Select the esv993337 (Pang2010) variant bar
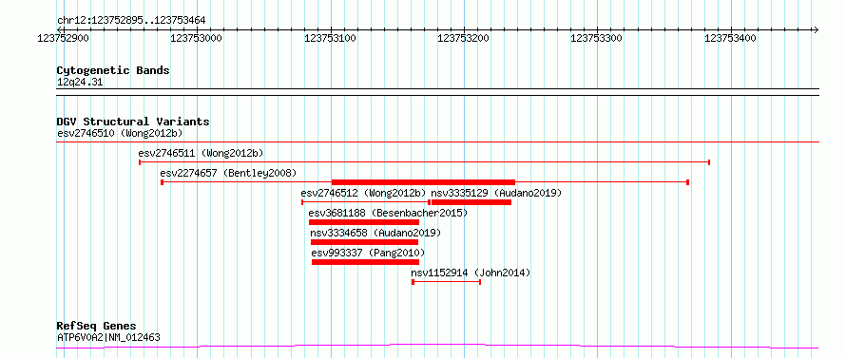The height and width of the screenshot is (358, 846). pos(365,262)
